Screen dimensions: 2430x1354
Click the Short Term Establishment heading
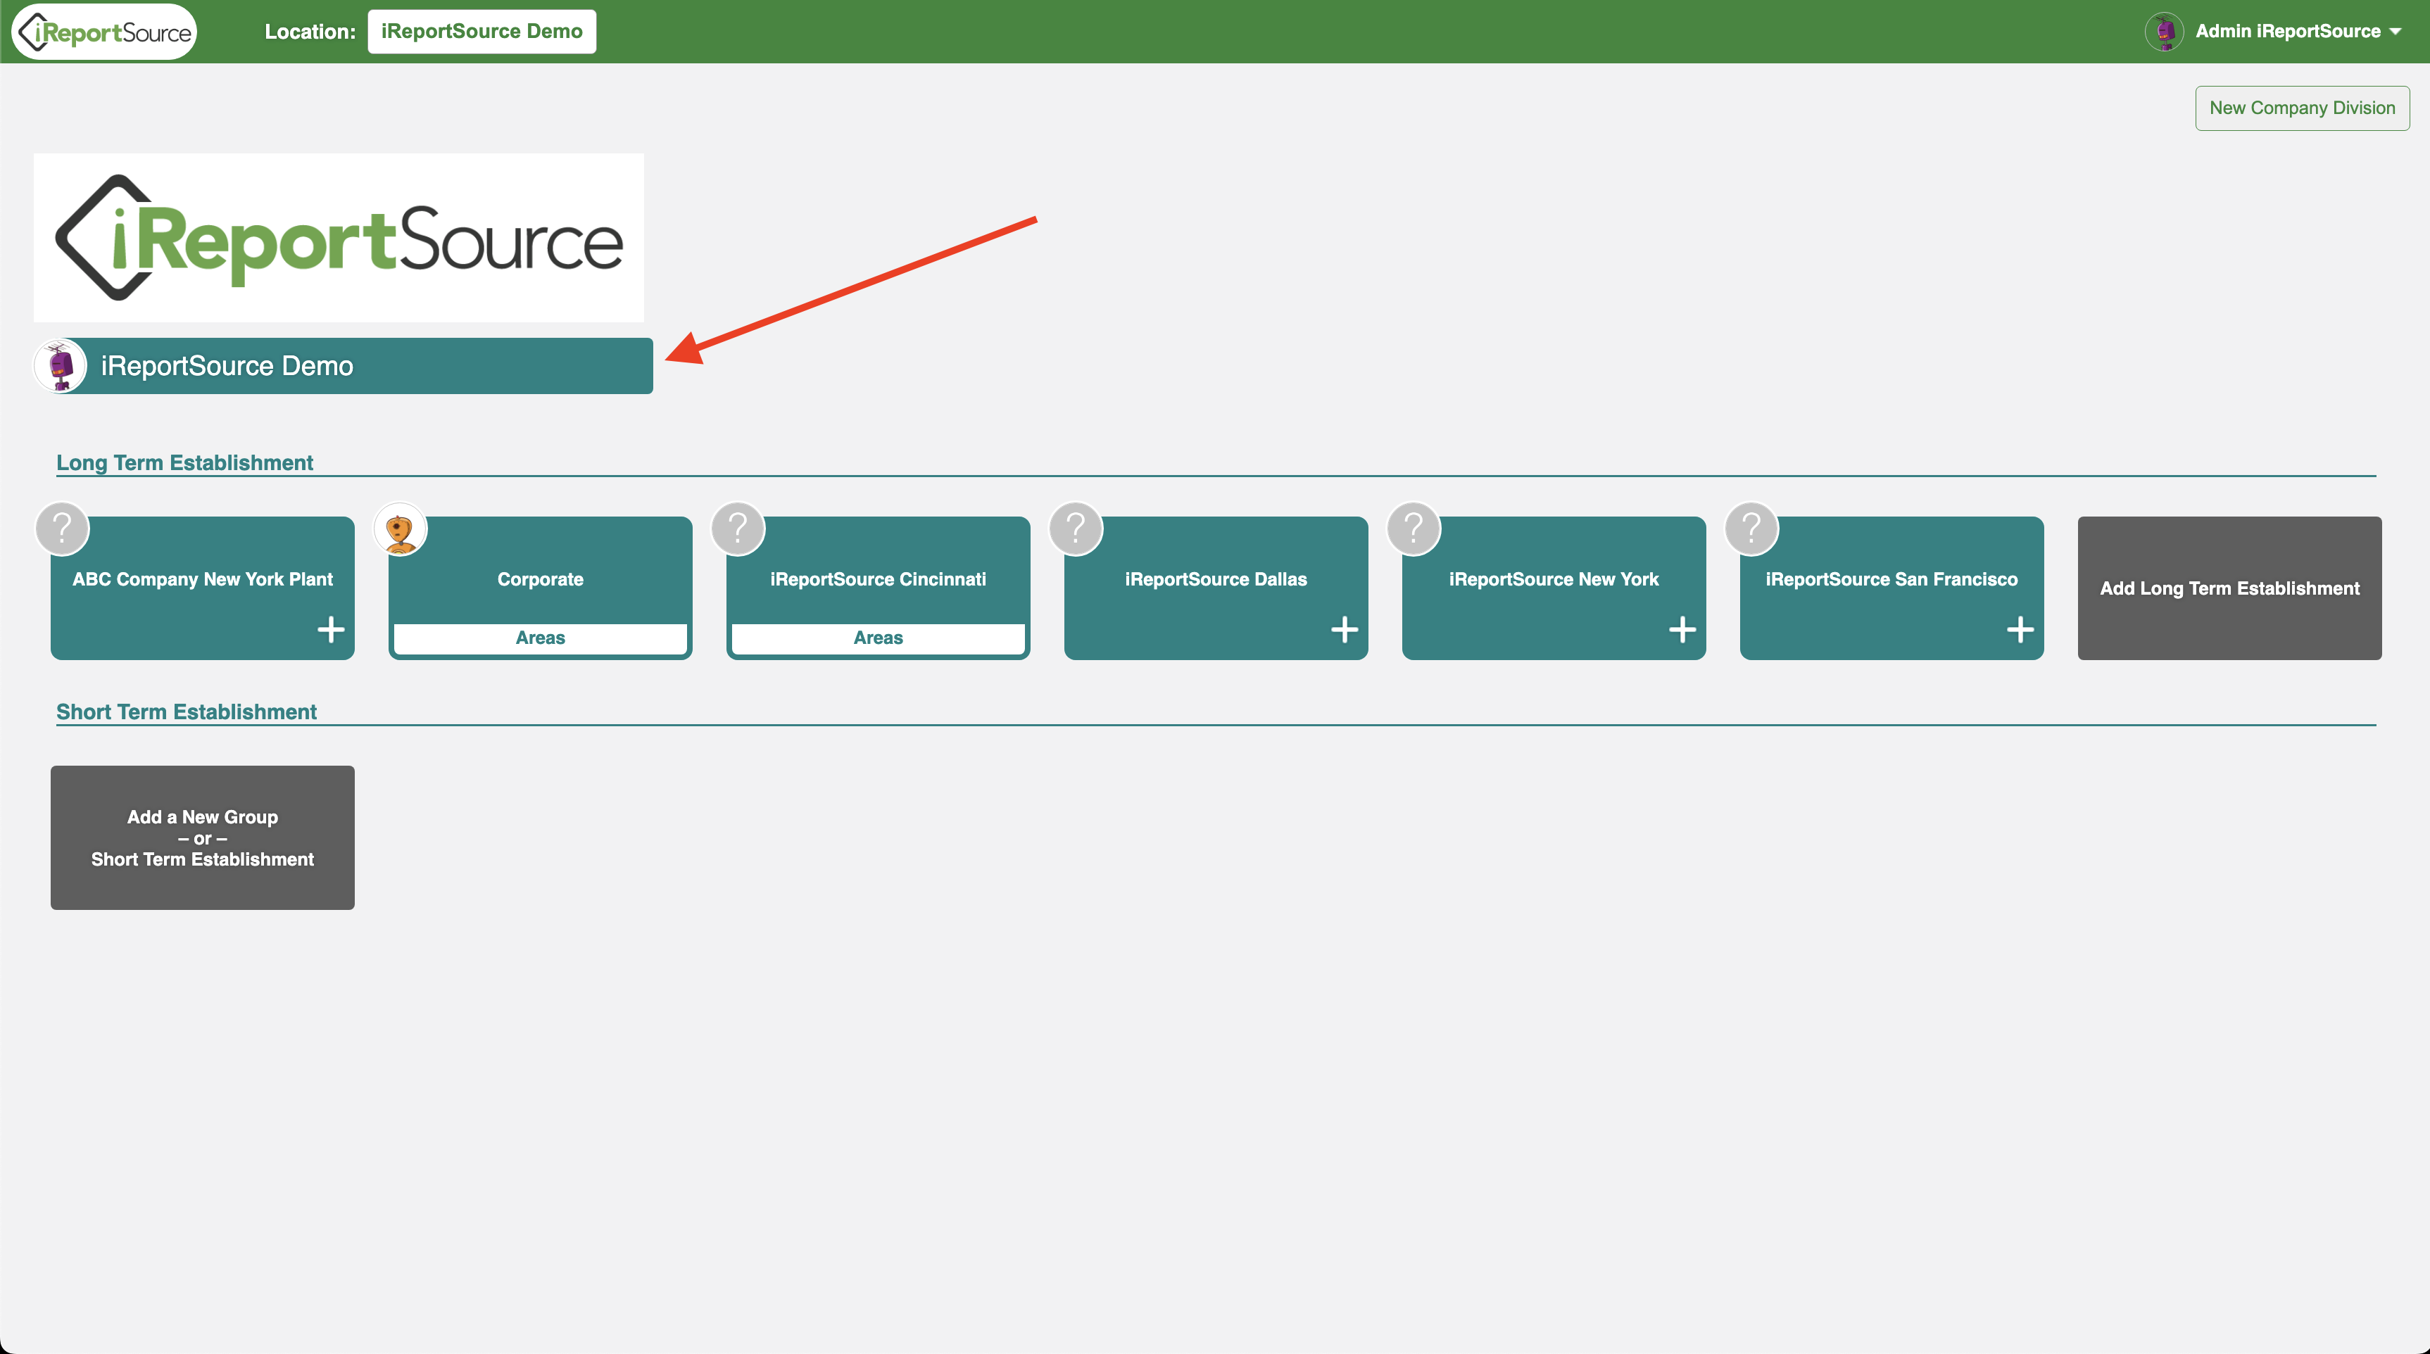(187, 712)
